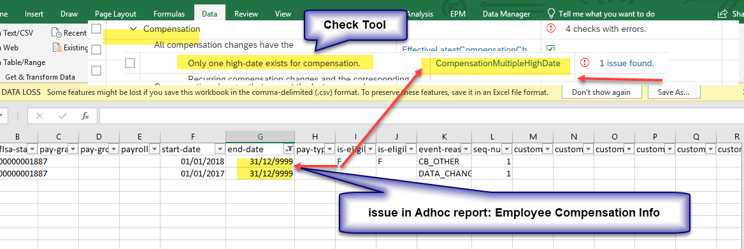Screen dimensions: 744x249
Task: Click error icon beside 1 issue found
Action: (585, 62)
